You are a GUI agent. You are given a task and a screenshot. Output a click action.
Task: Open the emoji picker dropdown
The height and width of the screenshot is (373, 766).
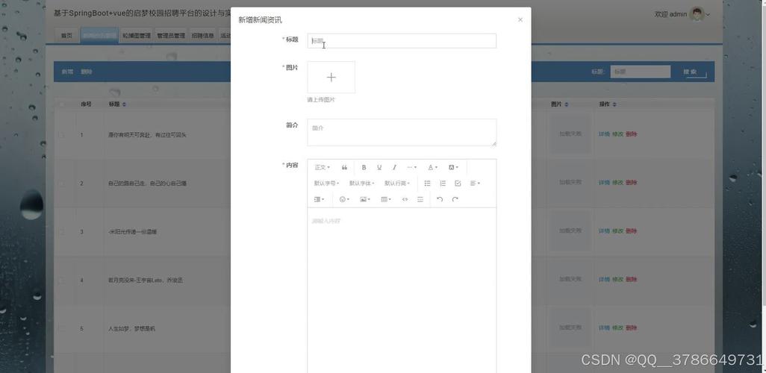[344, 199]
